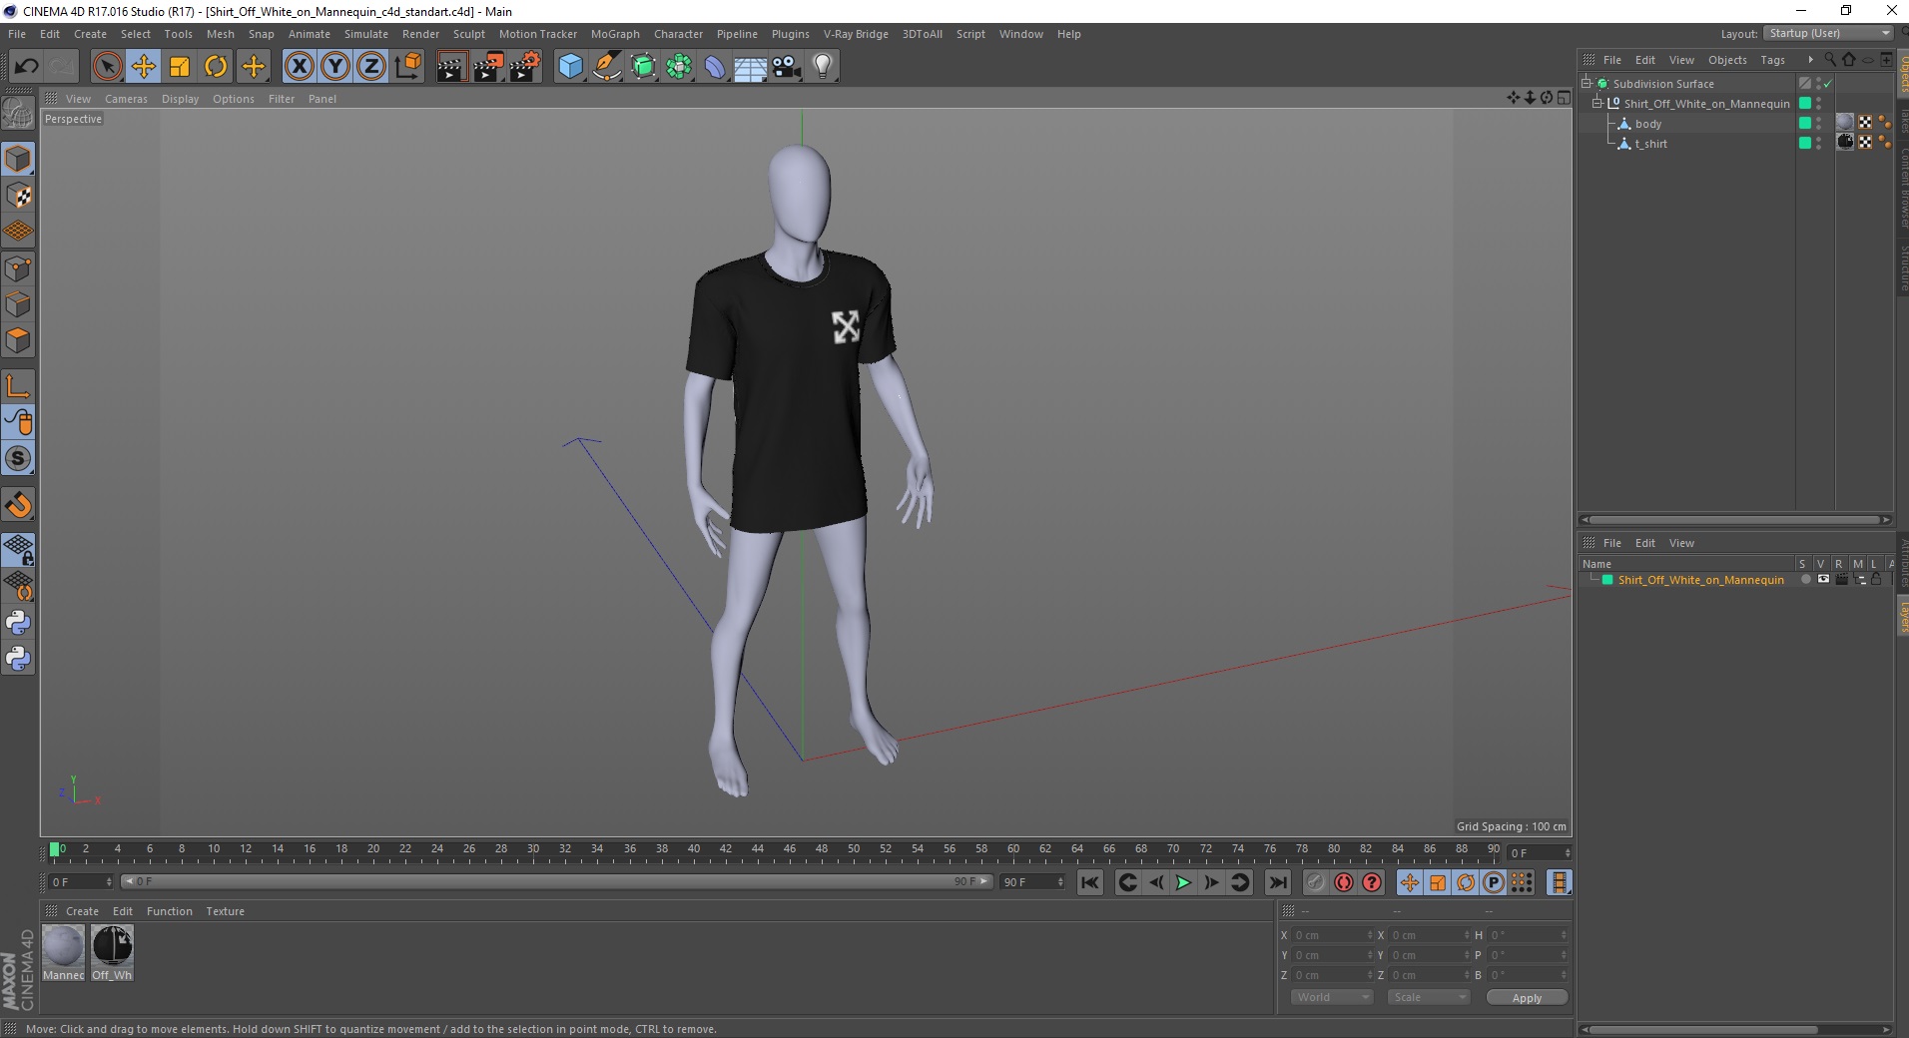The height and width of the screenshot is (1038, 1909).
Task: Toggle visibility dots for t_shirt object
Action: (1819, 144)
